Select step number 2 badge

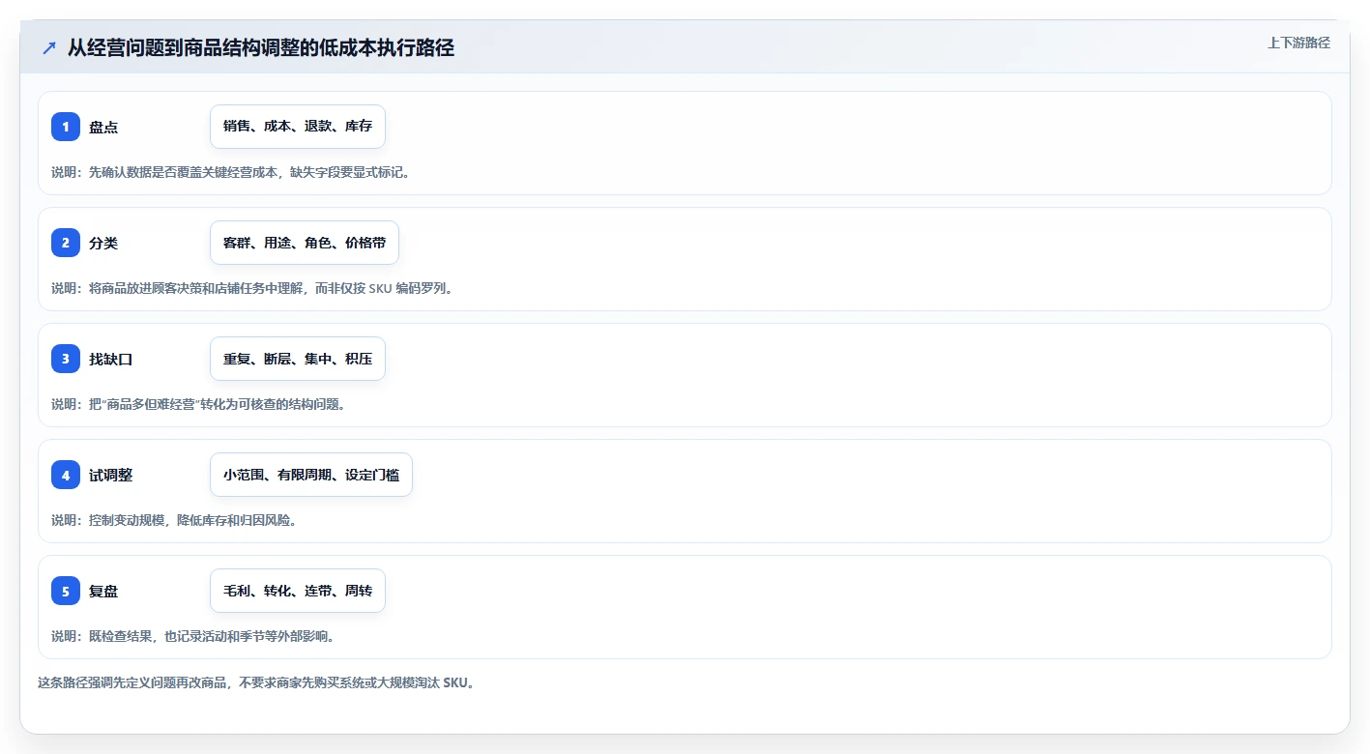point(66,243)
